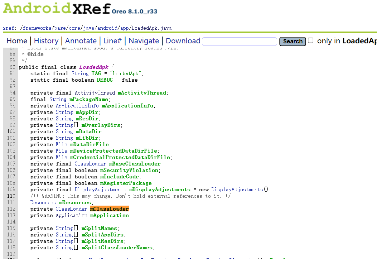Open the ActivityThread type reference
The image size is (377, 259).
coord(95,93)
